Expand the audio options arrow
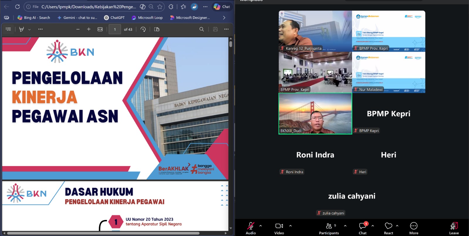The height and width of the screenshot is (236, 469). 261,226
